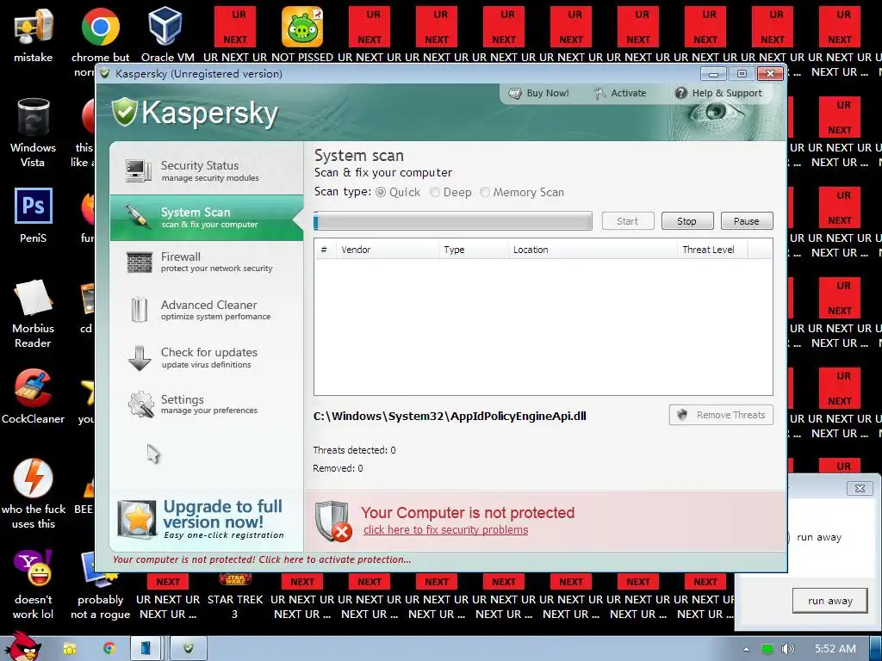Click the 'Removed: 0' text
The width and height of the screenshot is (882, 661).
[x=338, y=467]
